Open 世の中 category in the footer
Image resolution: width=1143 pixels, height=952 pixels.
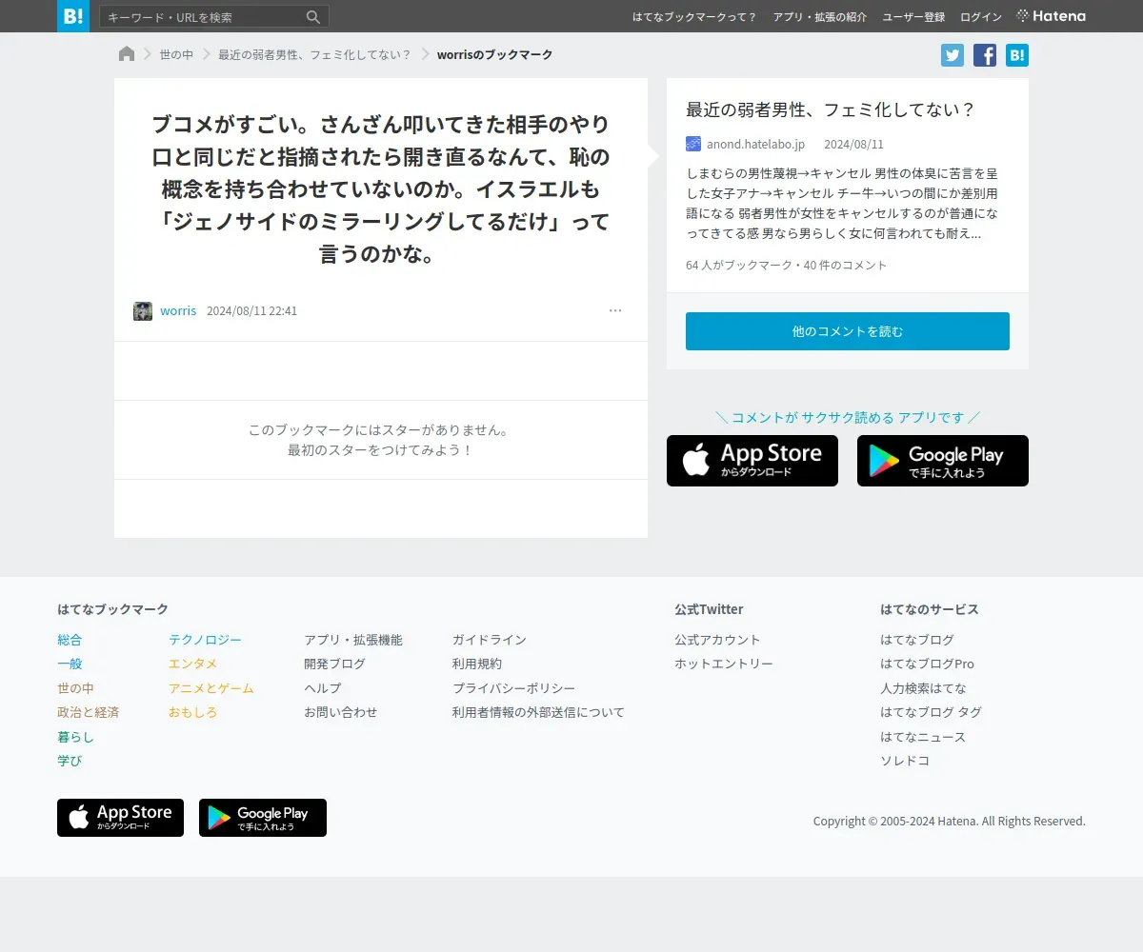(x=75, y=688)
